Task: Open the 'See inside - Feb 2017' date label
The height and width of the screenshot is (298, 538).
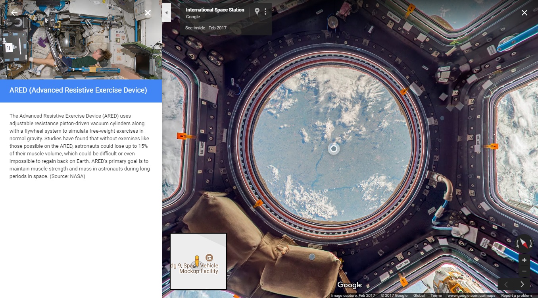Action: [206, 28]
